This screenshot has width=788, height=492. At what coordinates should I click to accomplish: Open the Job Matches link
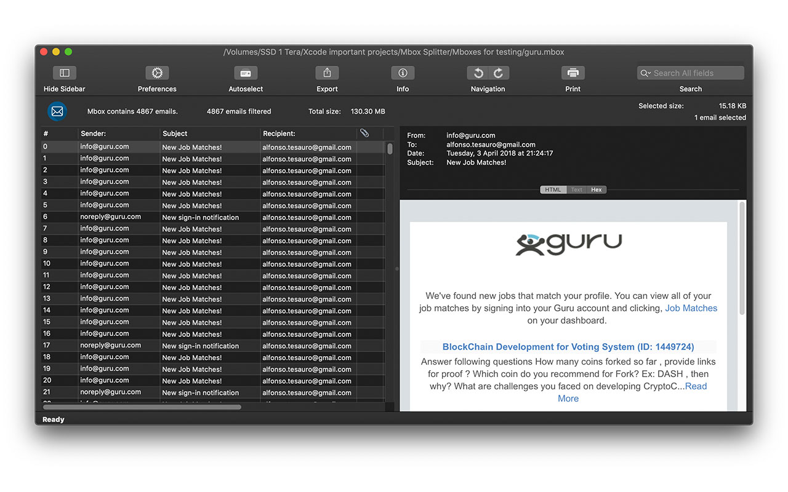point(691,308)
